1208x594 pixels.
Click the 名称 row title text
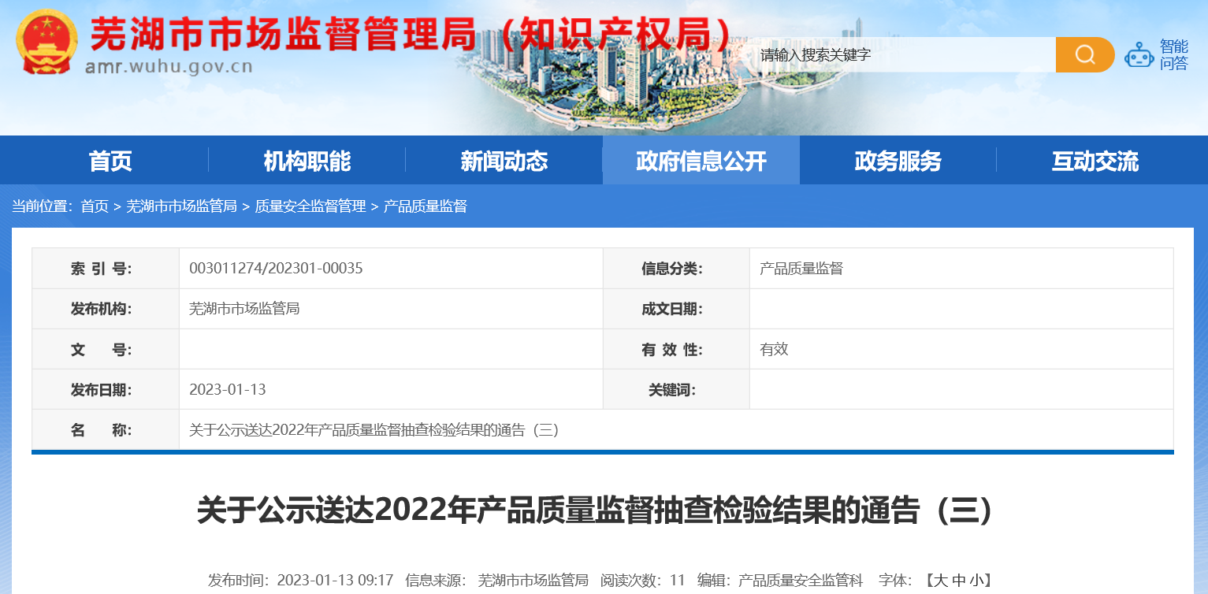374,430
